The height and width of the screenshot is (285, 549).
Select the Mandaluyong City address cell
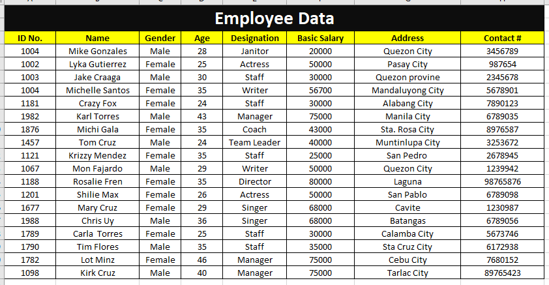[x=408, y=90]
